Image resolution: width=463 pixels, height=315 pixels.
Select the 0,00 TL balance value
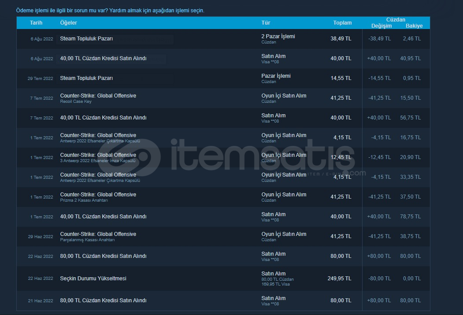click(411, 279)
